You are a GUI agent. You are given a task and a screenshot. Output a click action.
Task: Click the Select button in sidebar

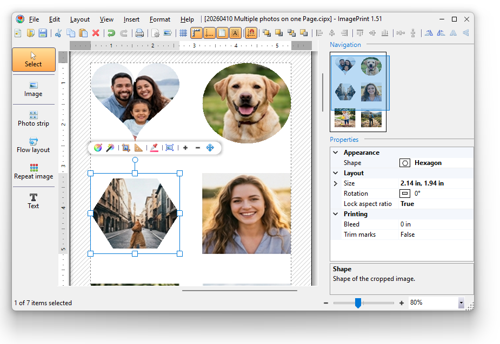click(34, 58)
